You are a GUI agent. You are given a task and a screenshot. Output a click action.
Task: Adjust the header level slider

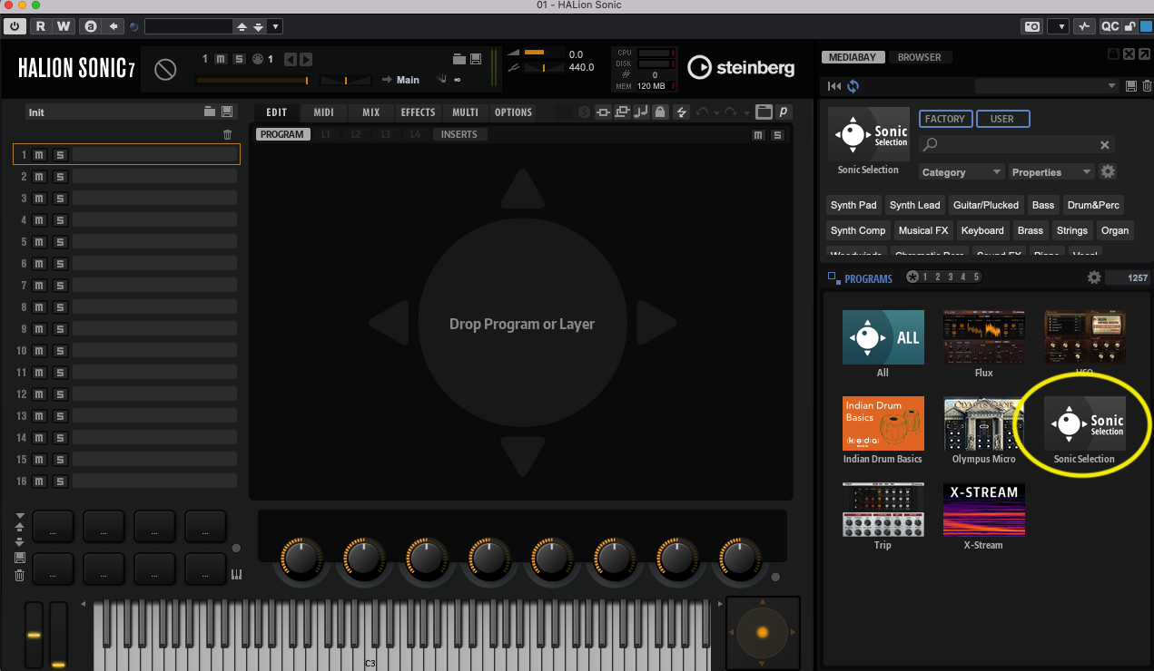[x=253, y=80]
